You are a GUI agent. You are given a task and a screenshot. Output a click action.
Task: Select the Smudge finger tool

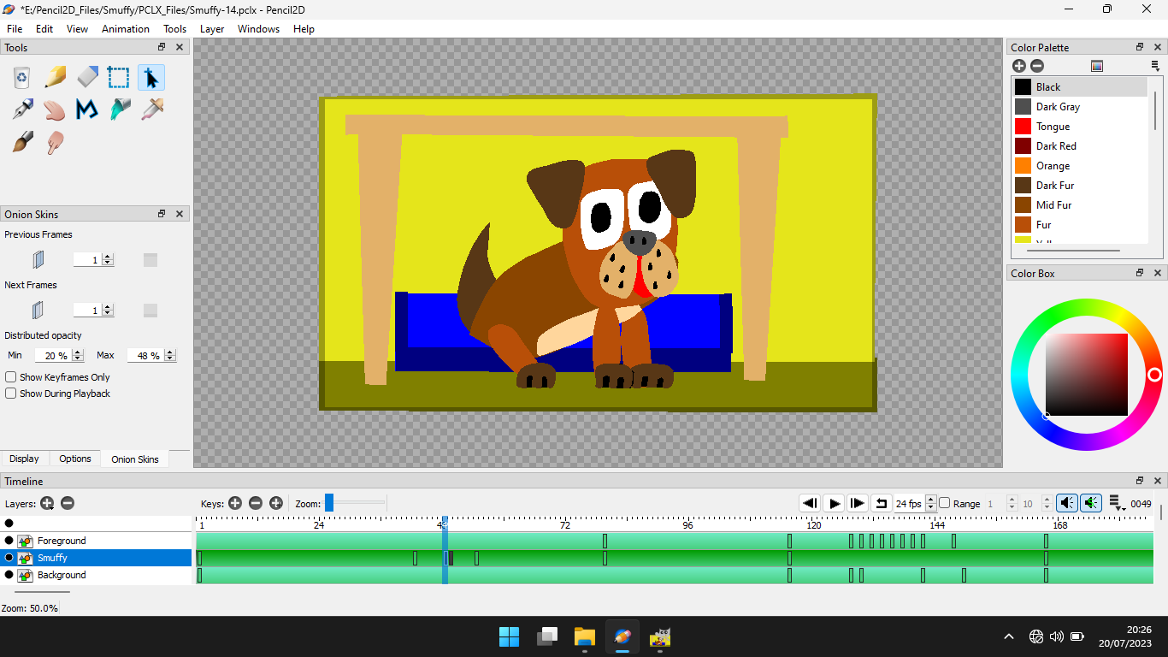click(55, 142)
